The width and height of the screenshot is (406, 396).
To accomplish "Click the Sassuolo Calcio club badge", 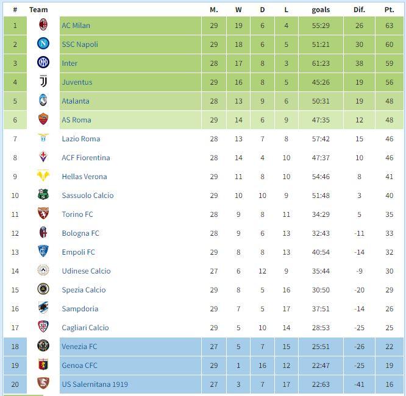I will 43,196.
